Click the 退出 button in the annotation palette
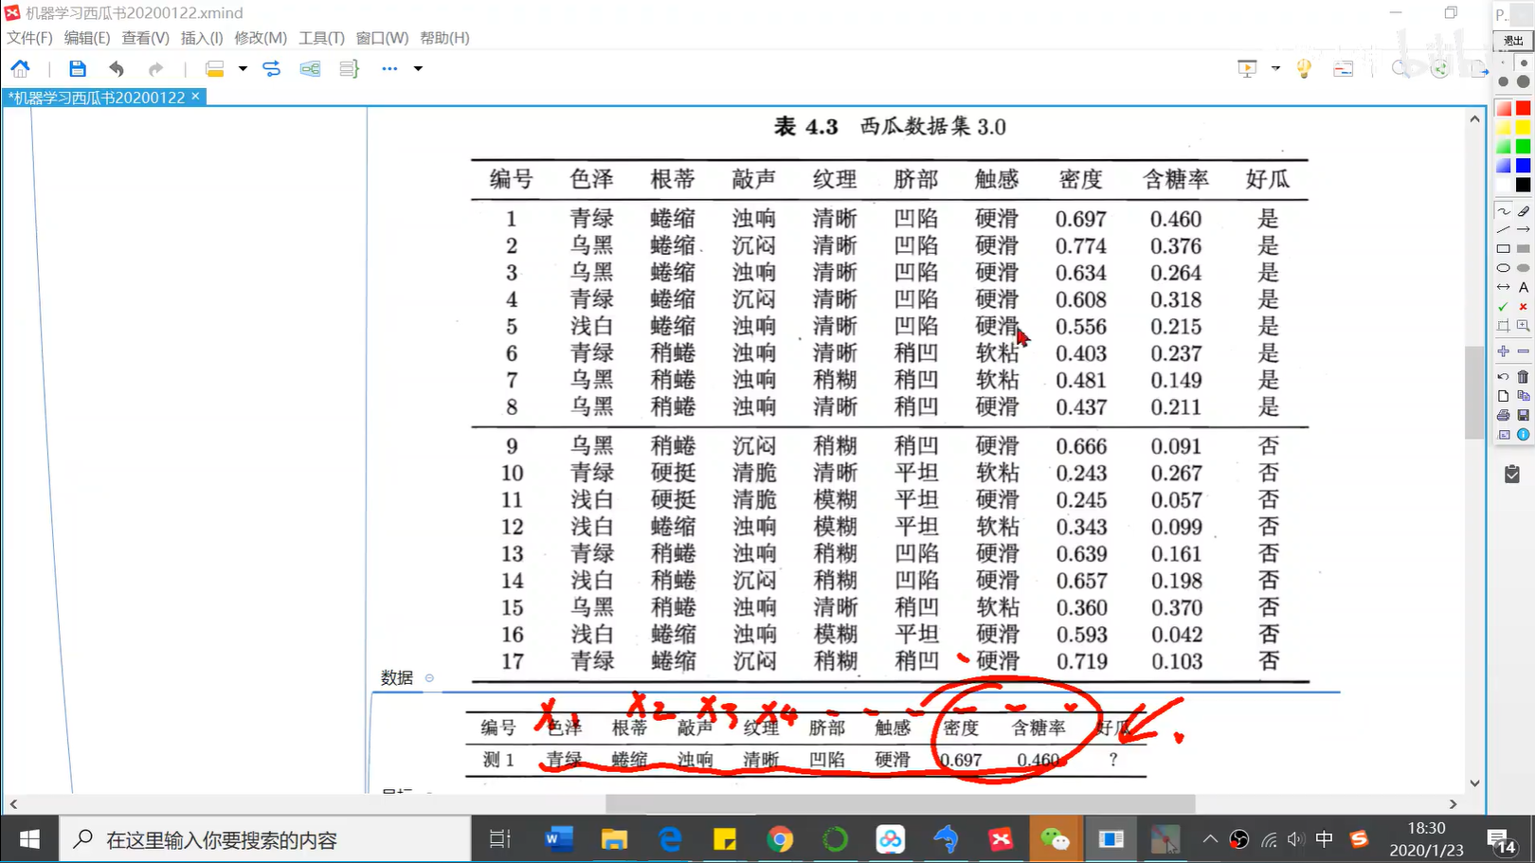Screen dimensions: 1535x863 coord(1513,40)
